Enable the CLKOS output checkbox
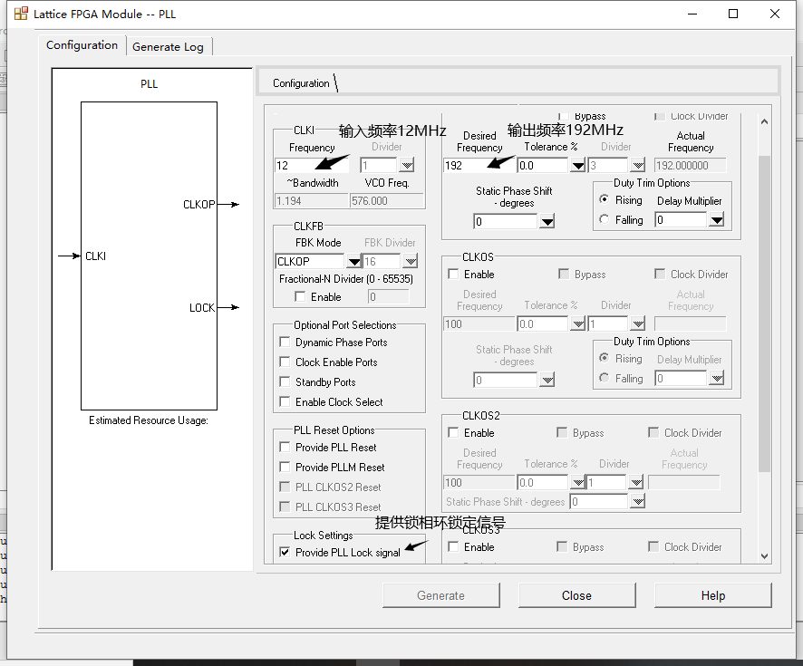This screenshot has height=666, width=803. point(453,274)
